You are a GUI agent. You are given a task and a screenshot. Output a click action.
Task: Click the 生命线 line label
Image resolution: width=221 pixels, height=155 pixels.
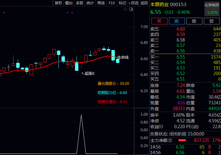123,57
